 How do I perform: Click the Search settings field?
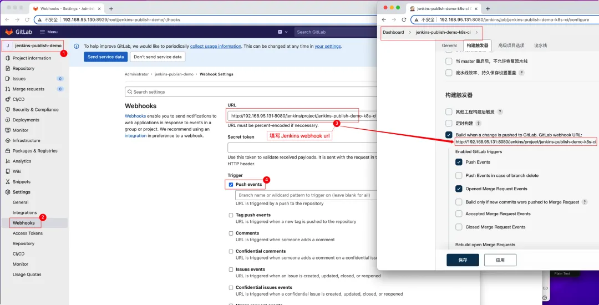pos(251,92)
